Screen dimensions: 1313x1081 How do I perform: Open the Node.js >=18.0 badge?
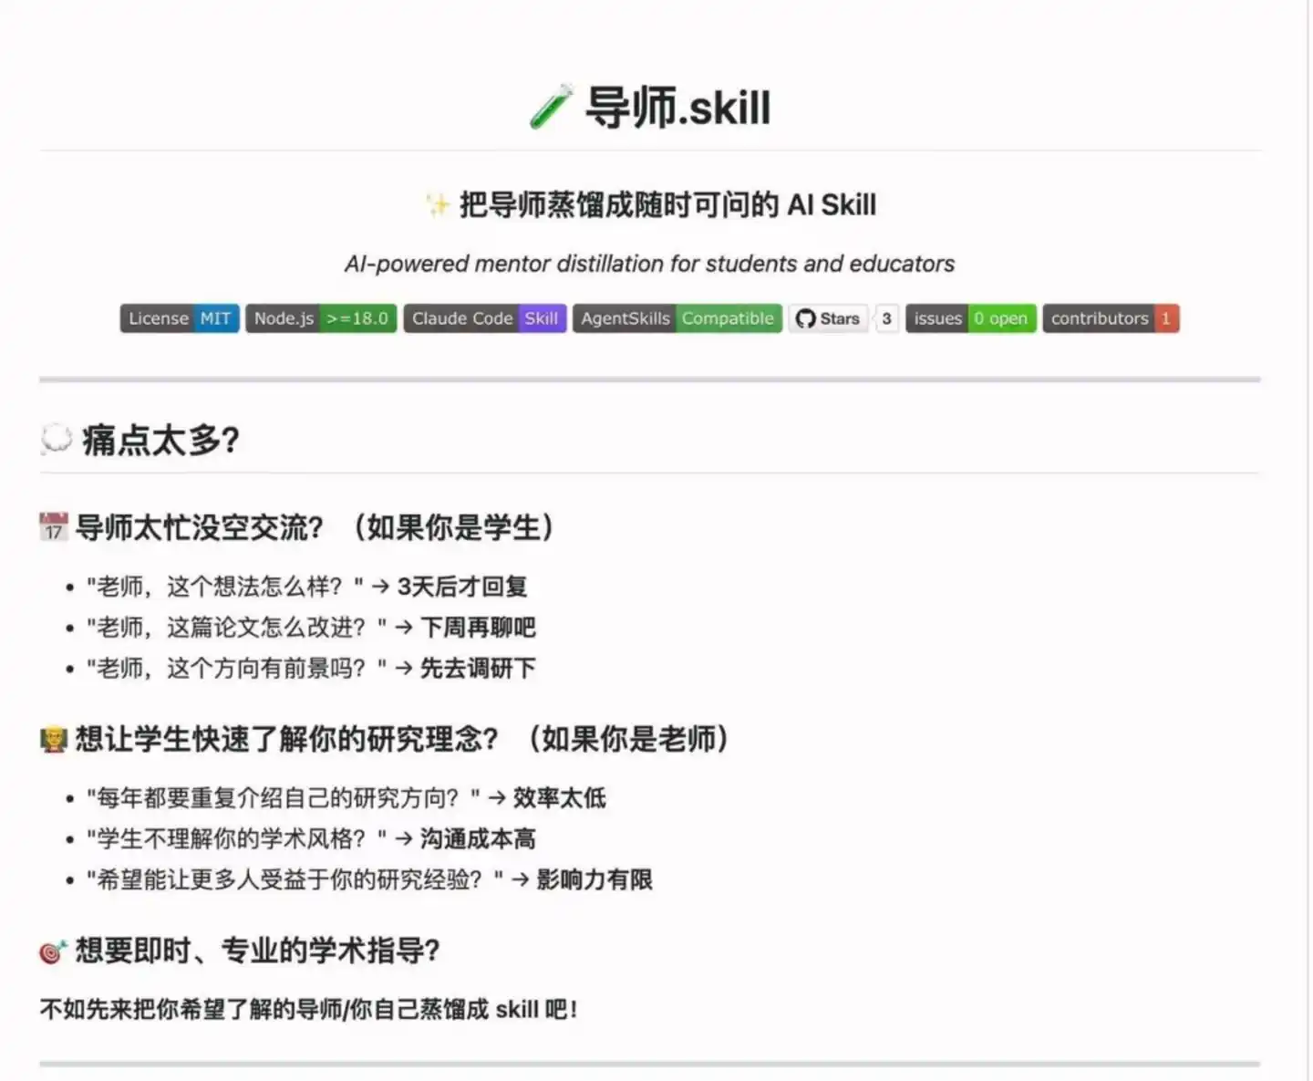coord(321,318)
